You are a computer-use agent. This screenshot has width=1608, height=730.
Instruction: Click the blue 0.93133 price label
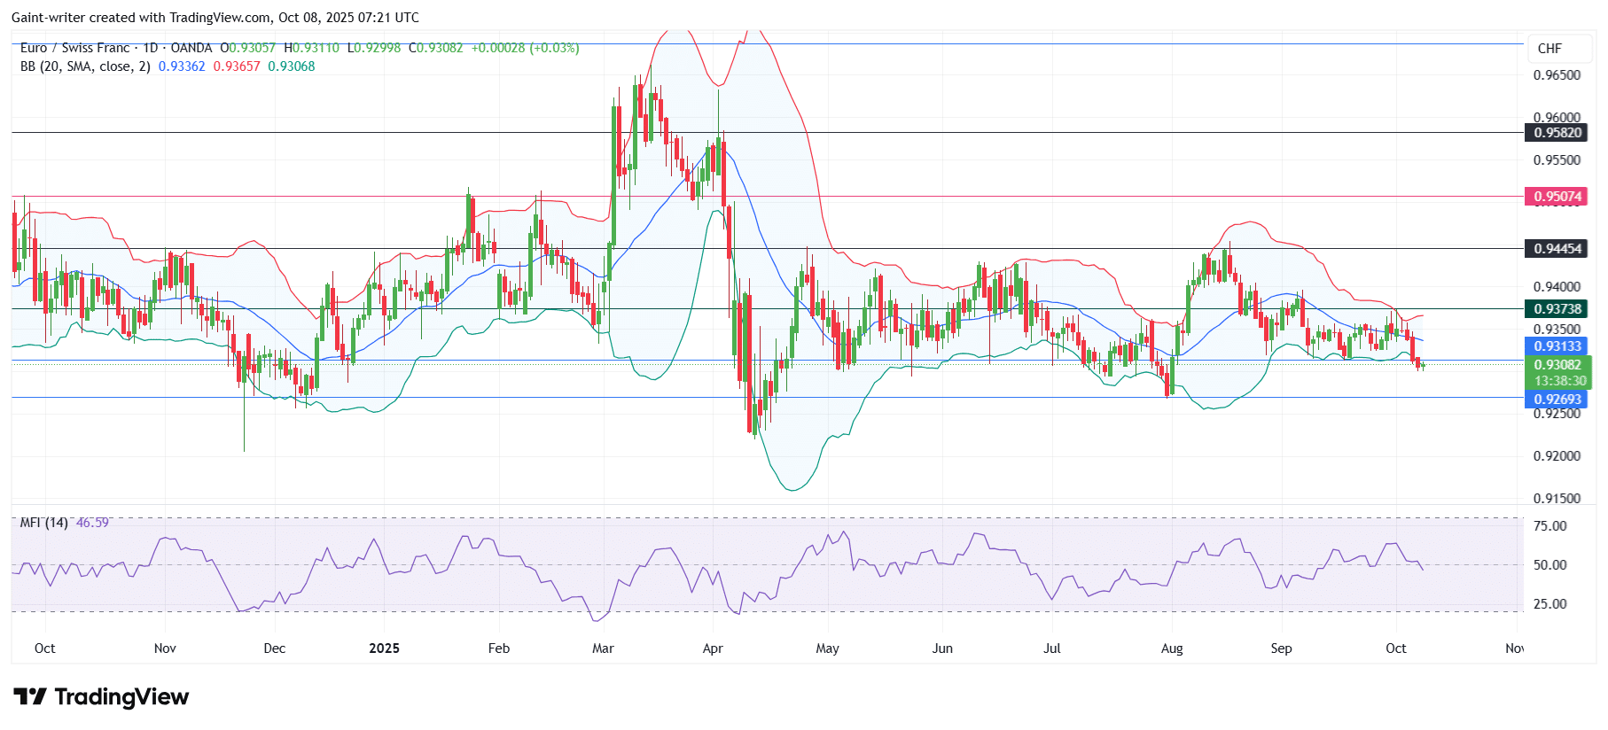click(1557, 346)
